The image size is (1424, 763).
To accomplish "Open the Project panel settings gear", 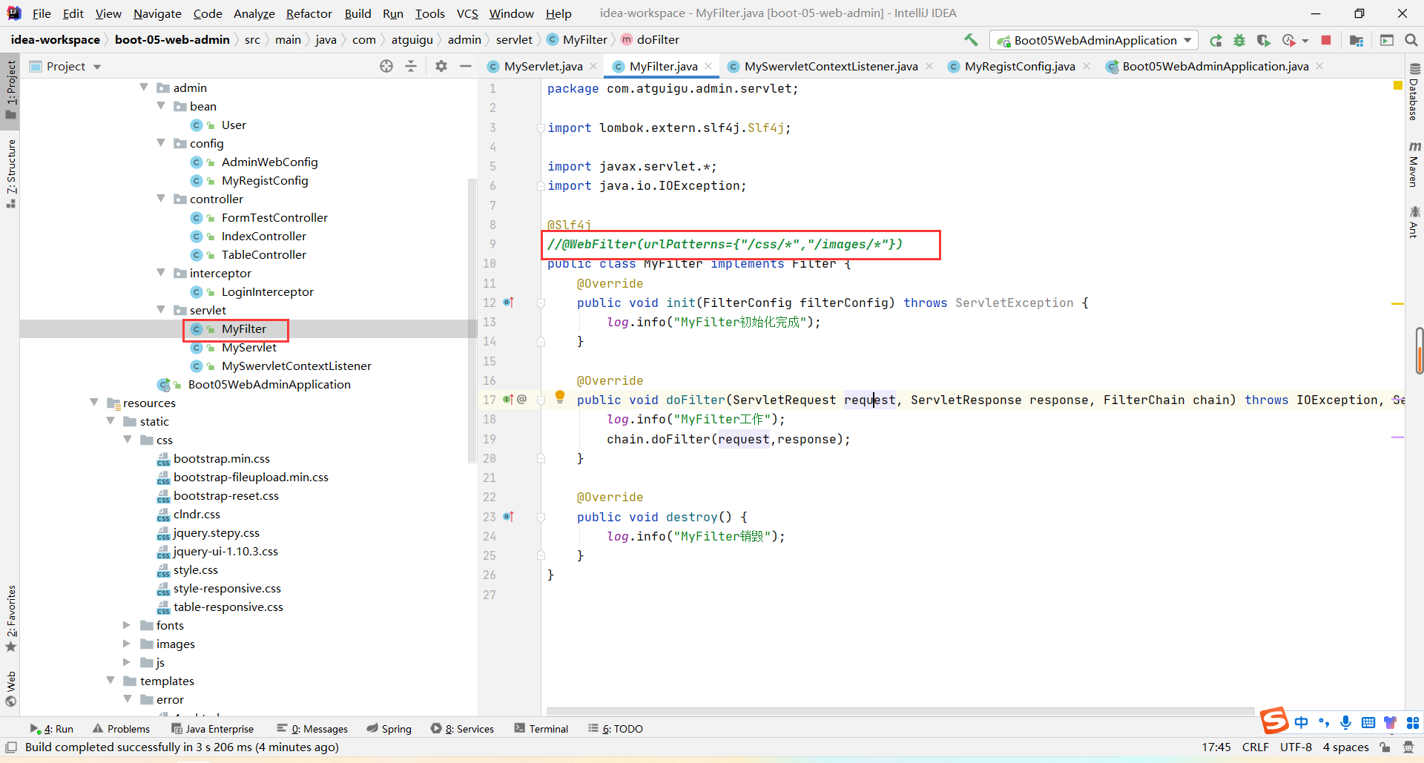I will (441, 66).
